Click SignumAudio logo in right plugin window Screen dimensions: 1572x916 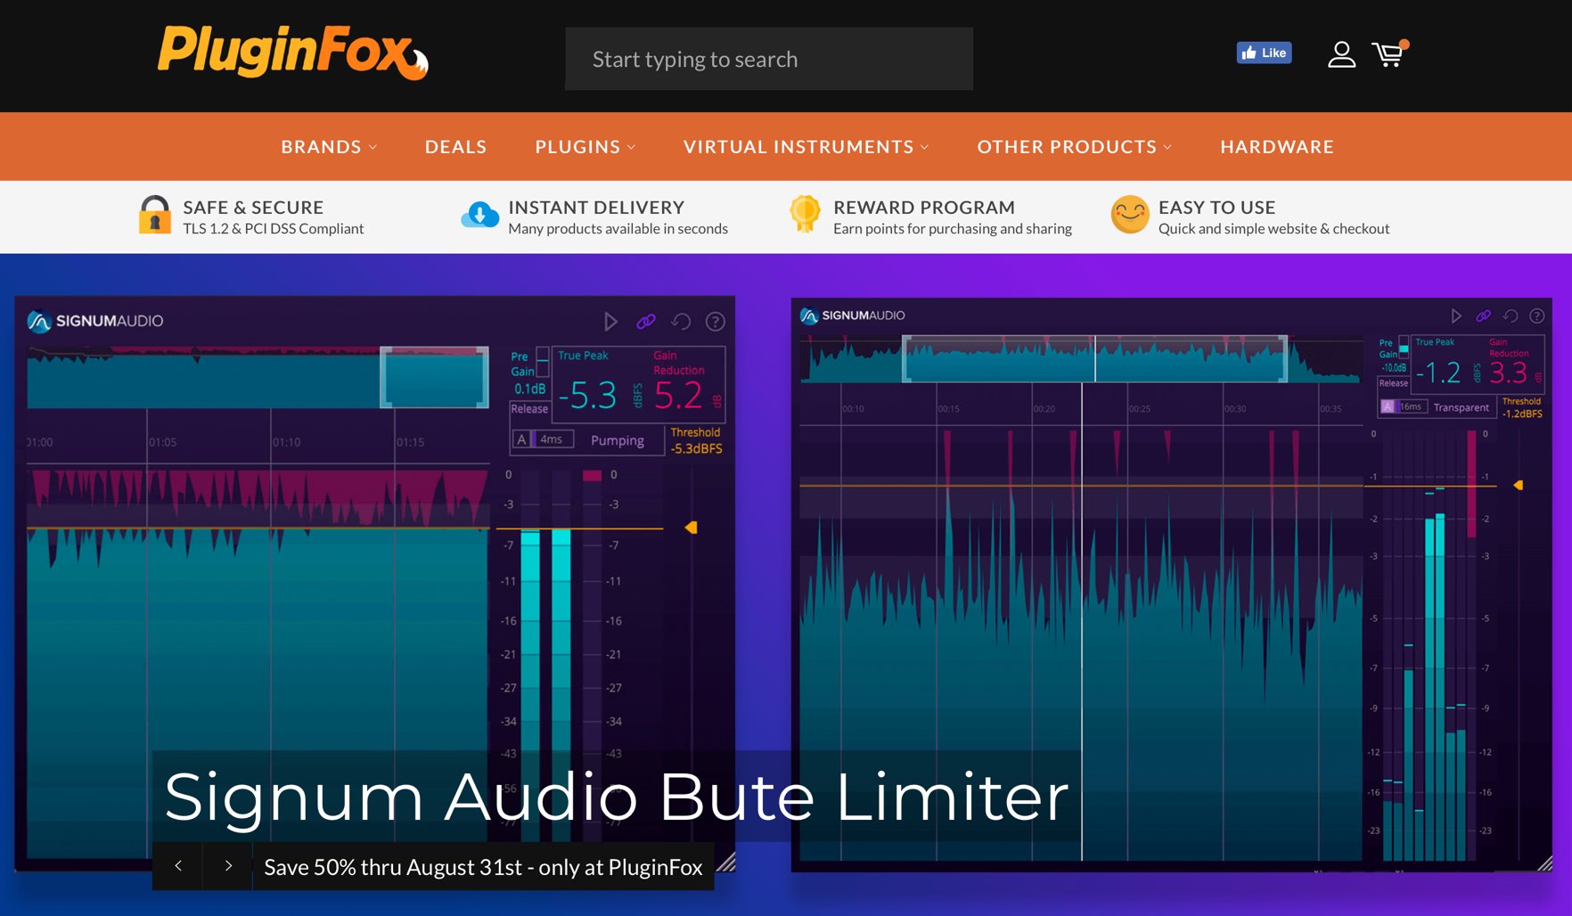[x=853, y=315]
